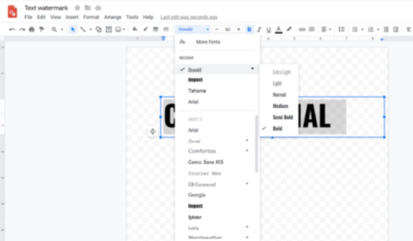
Task: Toggle Italic formatting button
Action: [259, 30]
